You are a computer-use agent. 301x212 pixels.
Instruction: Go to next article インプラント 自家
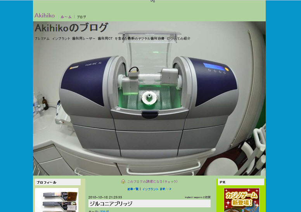click(x=156, y=189)
